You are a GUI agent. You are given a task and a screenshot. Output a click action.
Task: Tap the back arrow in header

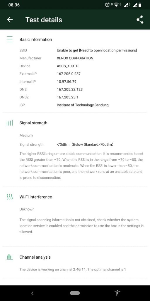[10, 20]
